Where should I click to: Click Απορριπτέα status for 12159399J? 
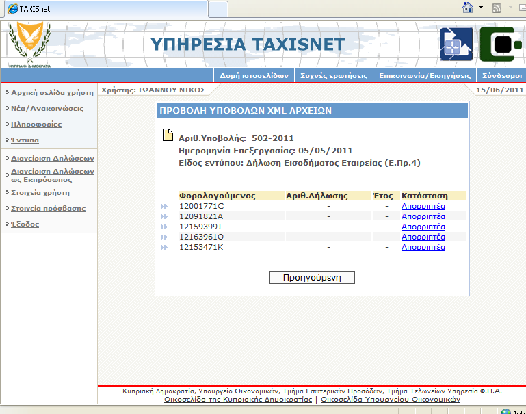coord(423,227)
